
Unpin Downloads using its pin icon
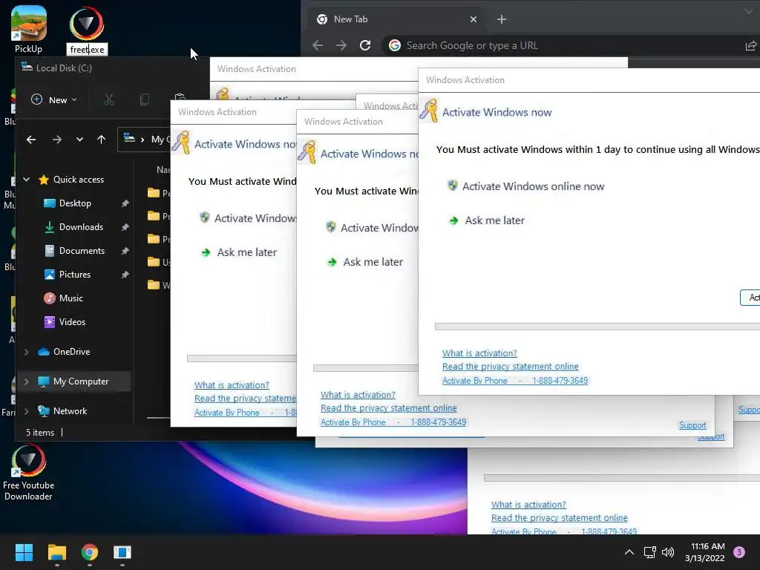coord(125,227)
